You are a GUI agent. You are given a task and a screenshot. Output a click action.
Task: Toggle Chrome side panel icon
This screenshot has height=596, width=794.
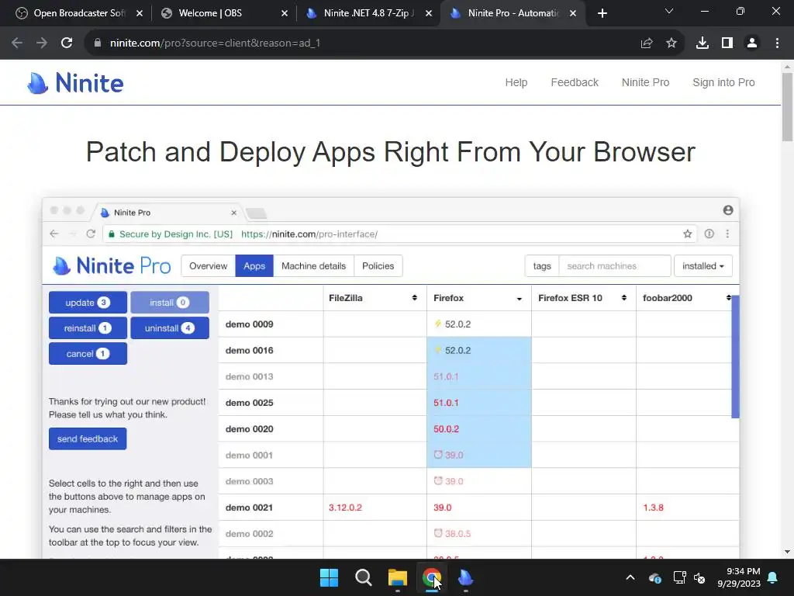(727, 43)
